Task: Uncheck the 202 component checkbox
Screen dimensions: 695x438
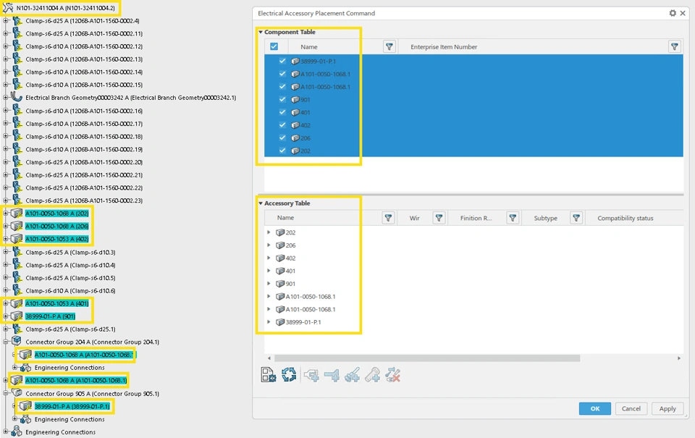Action: tap(282, 151)
